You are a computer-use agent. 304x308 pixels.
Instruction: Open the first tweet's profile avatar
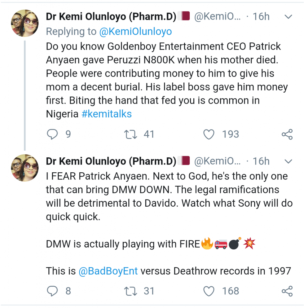click(25, 23)
